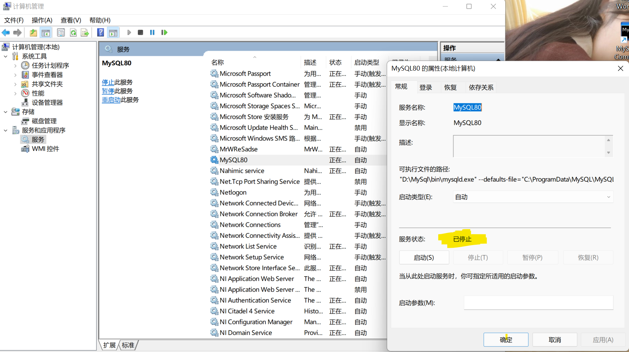Image resolution: width=629 pixels, height=352 pixels.
Task: Click the Back arrow toolbar icon
Action: pos(6,33)
